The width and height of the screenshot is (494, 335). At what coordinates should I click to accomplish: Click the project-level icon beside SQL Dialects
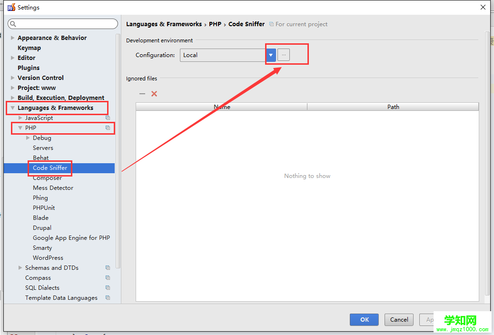[108, 288]
